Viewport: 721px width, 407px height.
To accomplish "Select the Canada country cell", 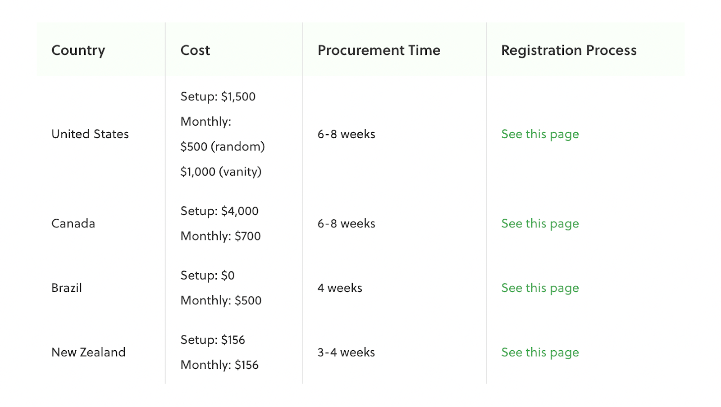I will (73, 224).
